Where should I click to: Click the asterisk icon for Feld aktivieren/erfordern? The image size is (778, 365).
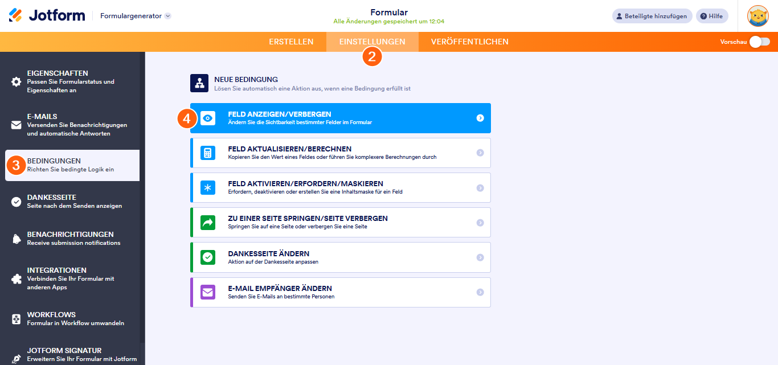[208, 188]
